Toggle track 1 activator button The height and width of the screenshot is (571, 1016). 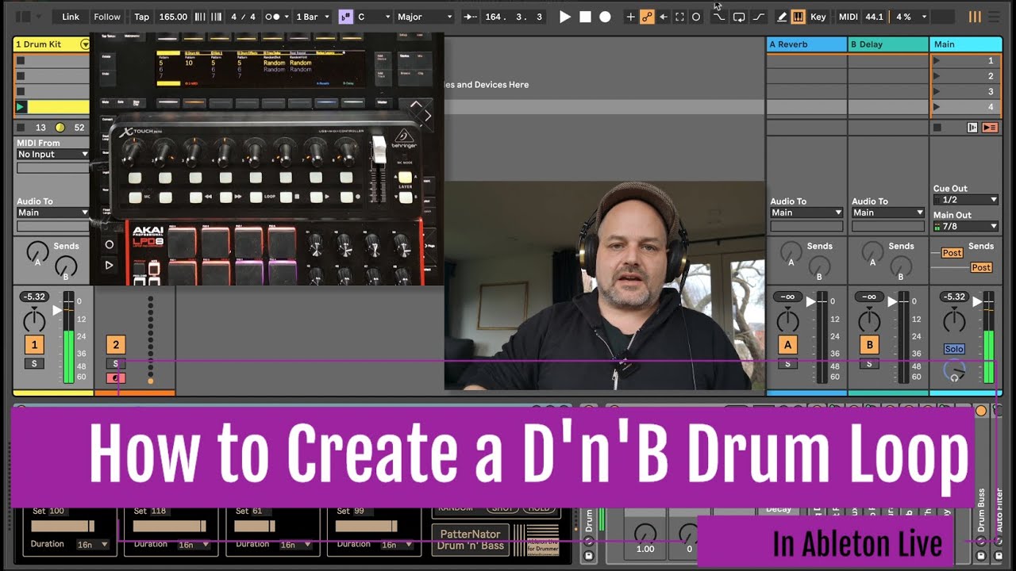(x=34, y=345)
